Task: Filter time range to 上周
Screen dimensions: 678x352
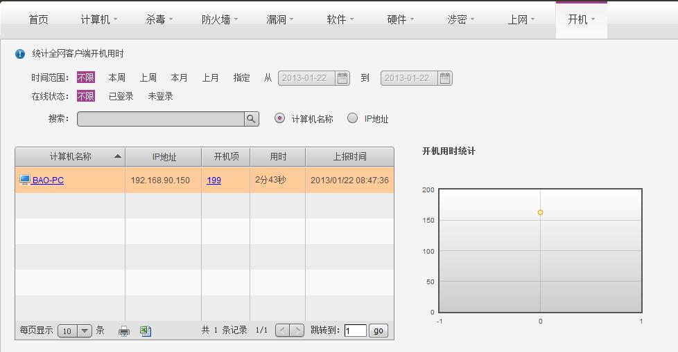Action: coord(148,77)
